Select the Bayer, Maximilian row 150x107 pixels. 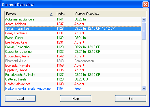click(x=73, y=29)
